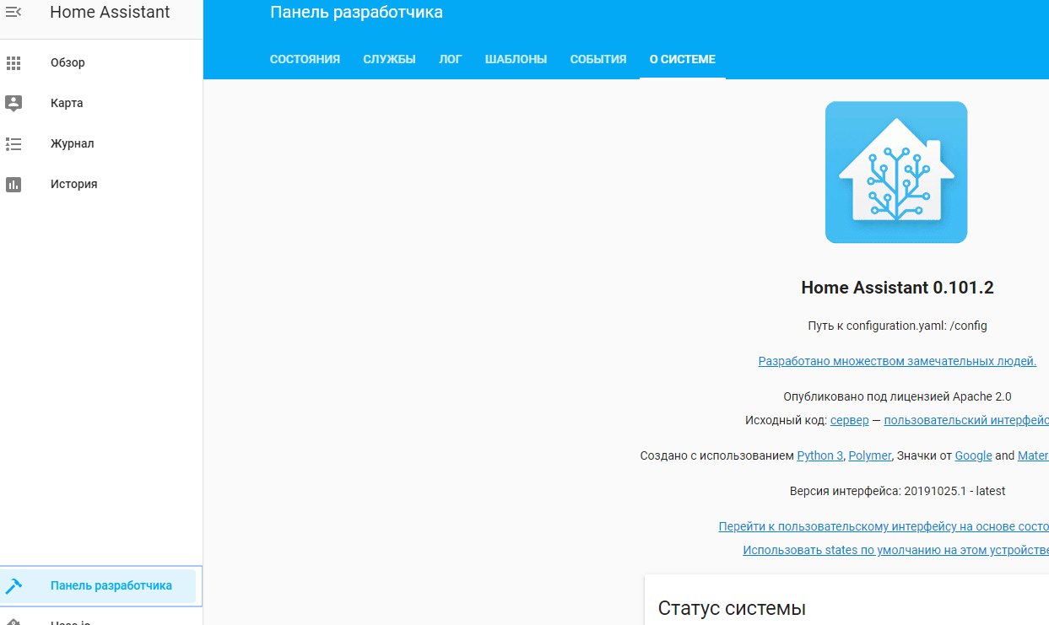This screenshot has height=625, width=1049.
Task: Click the Map person-marker icon
Action: pyautogui.click(x=13, y=103)
